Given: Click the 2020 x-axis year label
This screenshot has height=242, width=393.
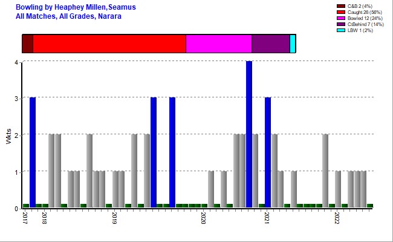Looking at the screenshot, I should click(x=204, y=218).
